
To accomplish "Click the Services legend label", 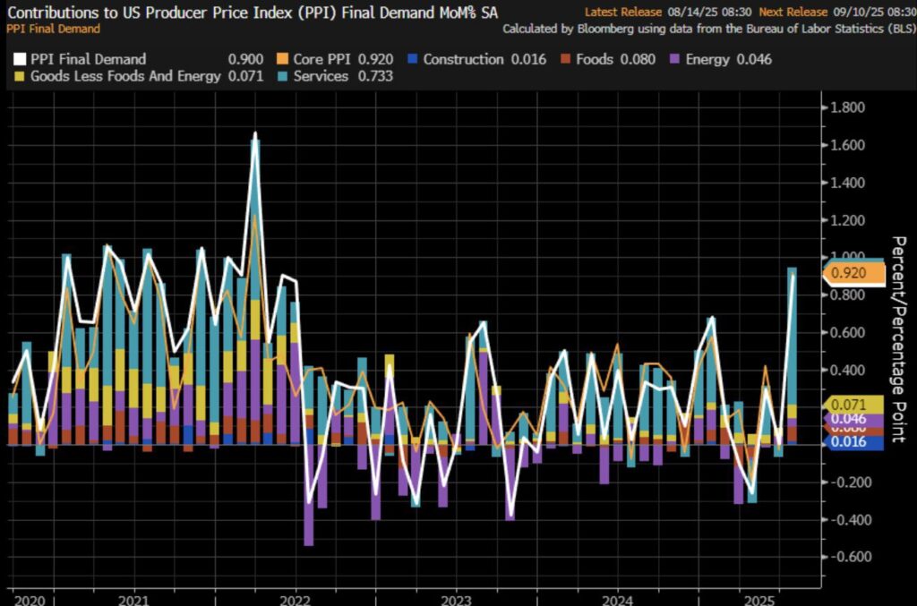I will (321, 76).
